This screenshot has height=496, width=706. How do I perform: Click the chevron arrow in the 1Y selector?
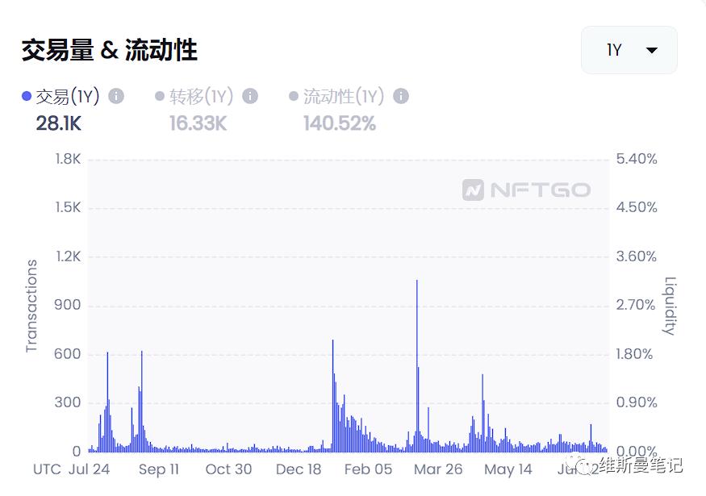pos(650,49)
